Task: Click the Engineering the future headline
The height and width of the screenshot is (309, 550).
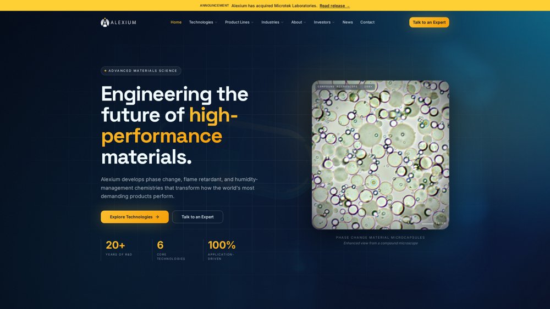Action: tap(179, 125)
